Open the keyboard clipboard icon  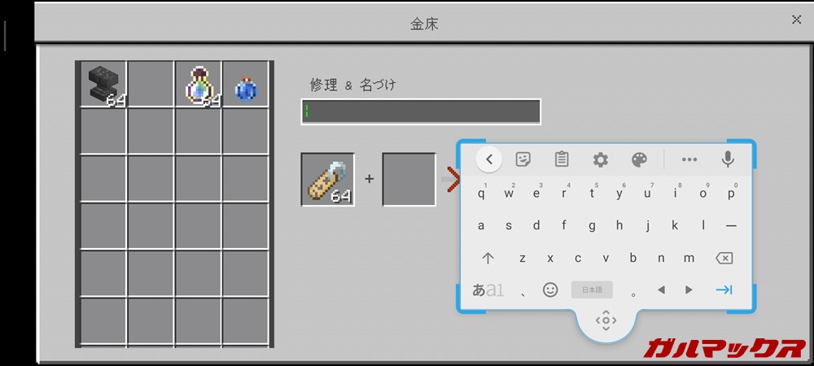click(x=561, y=159)
